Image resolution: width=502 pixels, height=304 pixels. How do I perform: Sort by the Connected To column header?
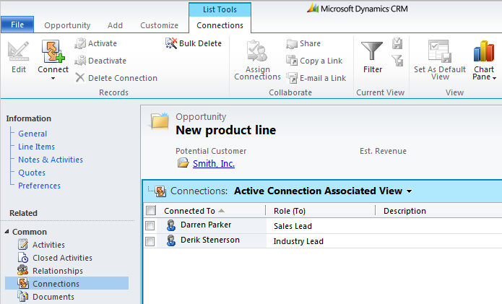[x=189, y=211]
